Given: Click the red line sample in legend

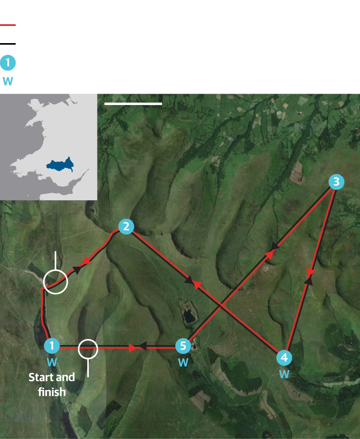Looking at the screenshot, I should click(x=8, y=25).
